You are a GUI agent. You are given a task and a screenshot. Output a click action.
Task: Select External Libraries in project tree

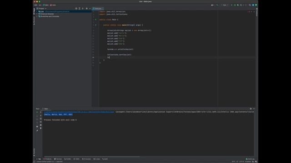coord(47,14)
